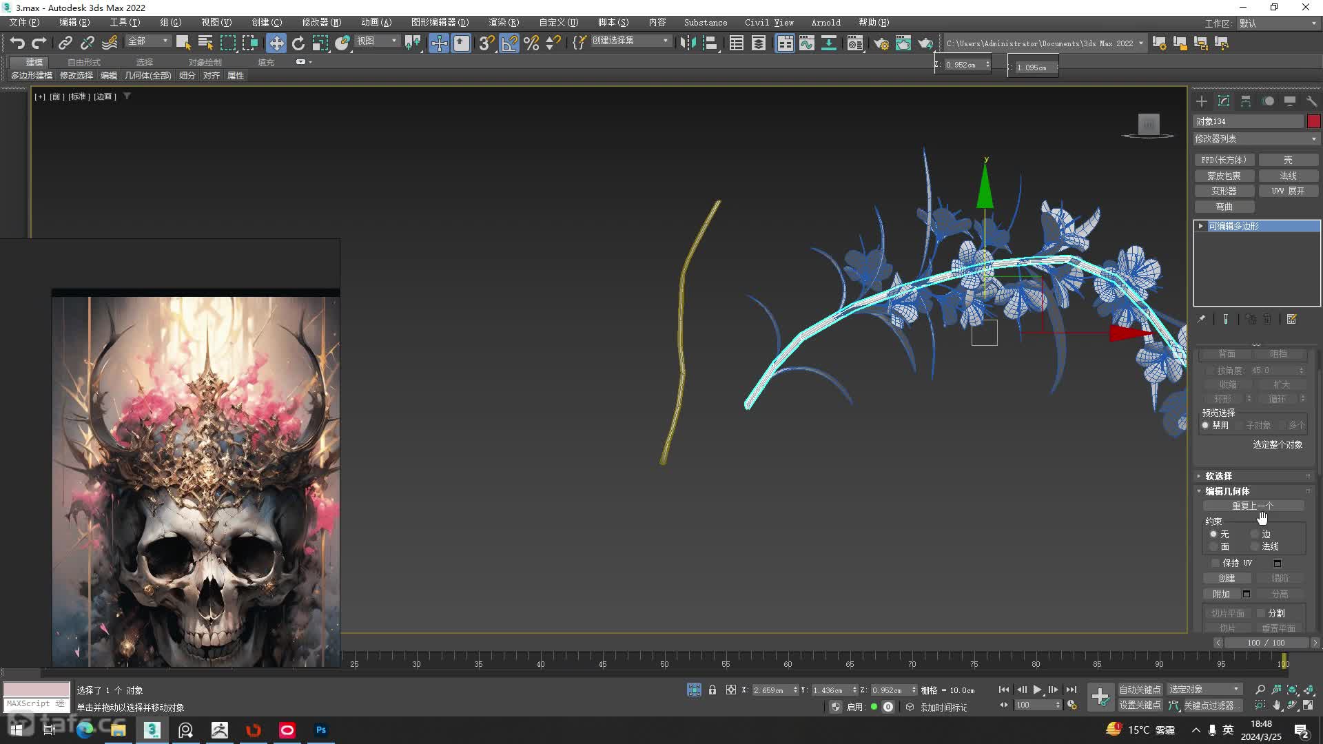Open the 工作区 默认 workspace dropdown
This screenshot has width=1323, height=744.
point(1278,23)
